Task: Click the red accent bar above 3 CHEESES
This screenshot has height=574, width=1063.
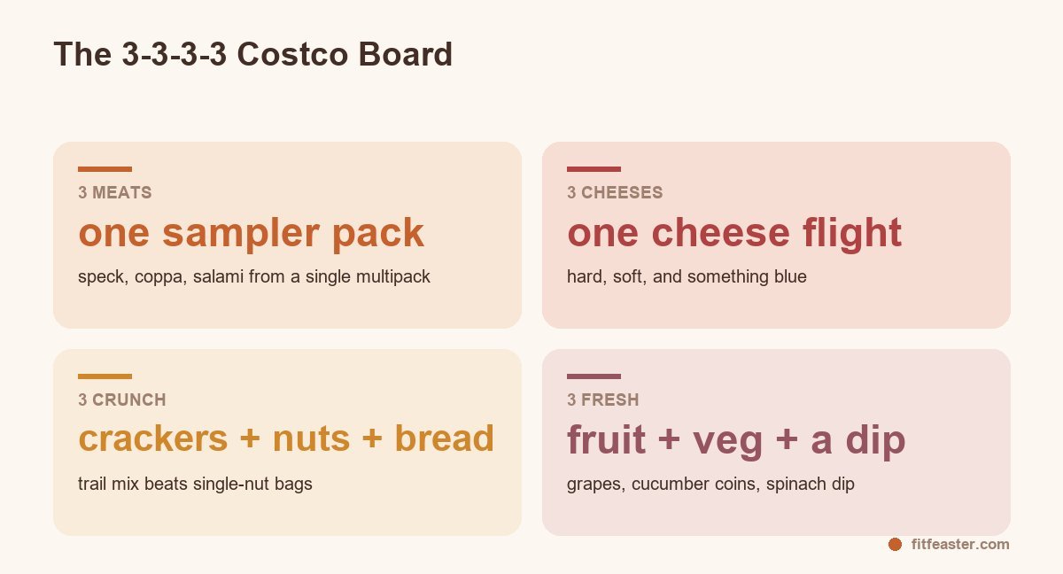Action: [594, 169]
